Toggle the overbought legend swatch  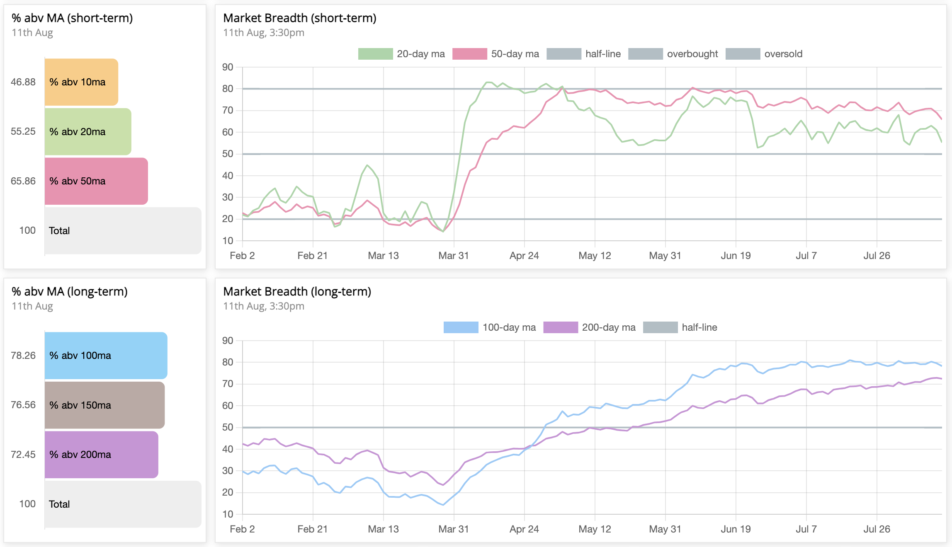645,54
